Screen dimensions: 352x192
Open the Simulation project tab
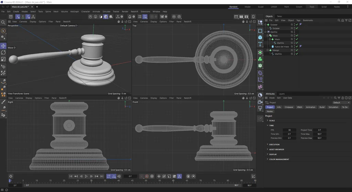click(333, 107)
